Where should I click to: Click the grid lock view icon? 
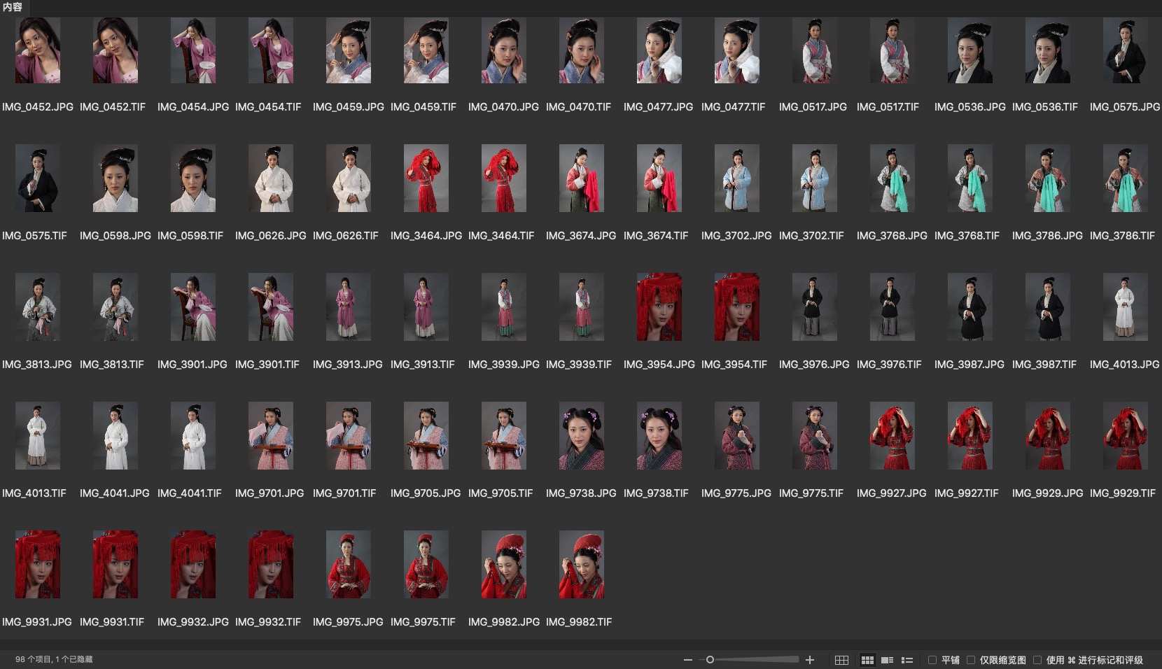[x=841, y=660]
